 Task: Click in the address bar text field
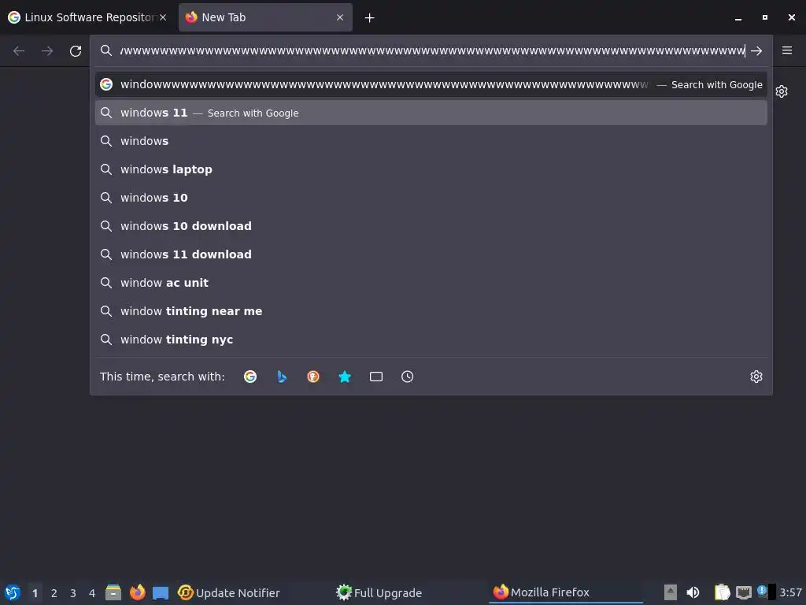pos(432,51)
